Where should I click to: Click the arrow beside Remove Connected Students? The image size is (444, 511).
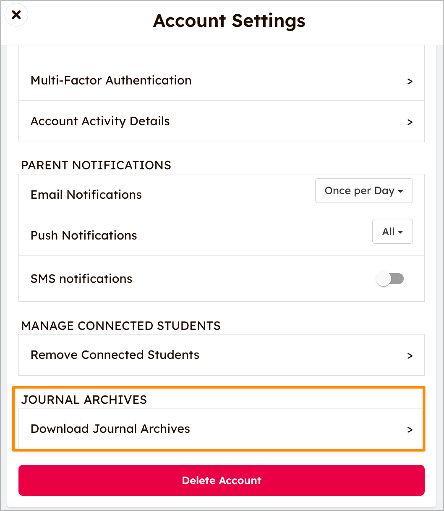coord(410,356)
